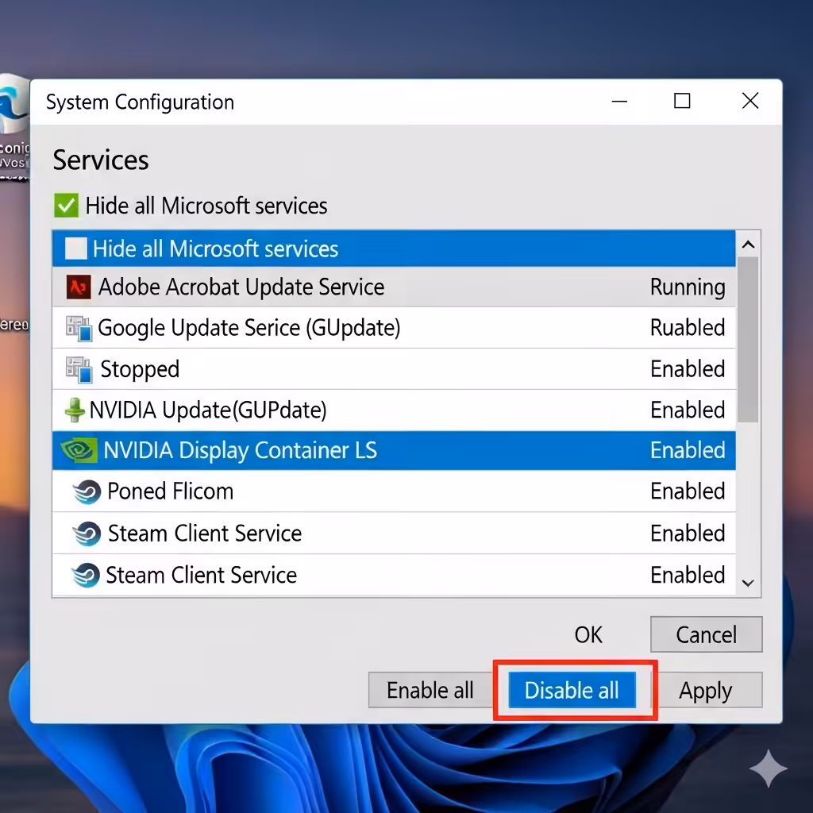Confirm with the OK button
This screenshot has width=813, height=813.
(x=588, y=634)
